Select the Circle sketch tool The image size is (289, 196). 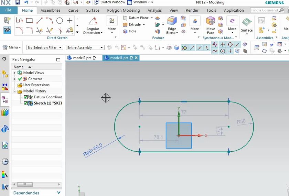[x=60, y=21]
